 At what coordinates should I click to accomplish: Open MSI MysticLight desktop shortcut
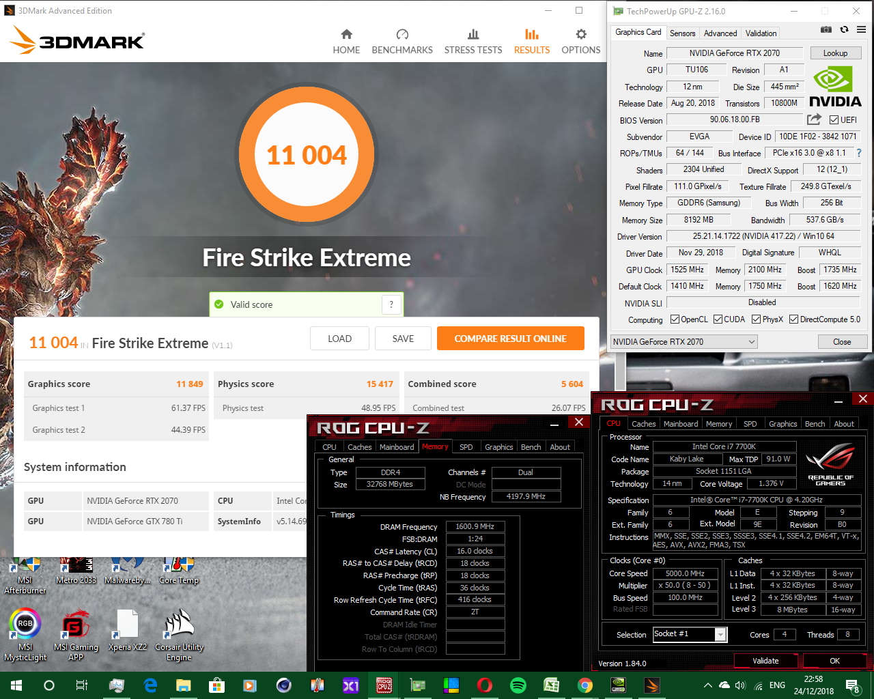tap(25, 636)
